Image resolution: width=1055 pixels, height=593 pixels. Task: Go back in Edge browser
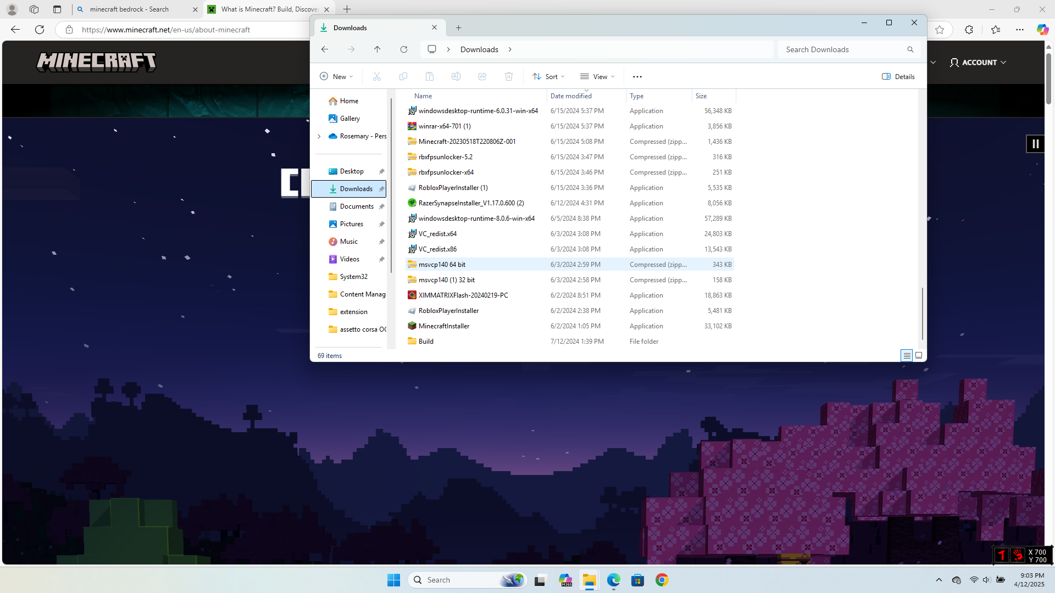click(15, 30)
